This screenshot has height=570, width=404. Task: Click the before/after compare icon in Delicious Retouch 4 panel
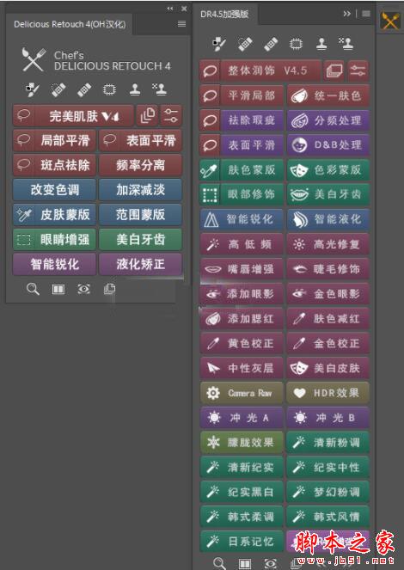58,289
